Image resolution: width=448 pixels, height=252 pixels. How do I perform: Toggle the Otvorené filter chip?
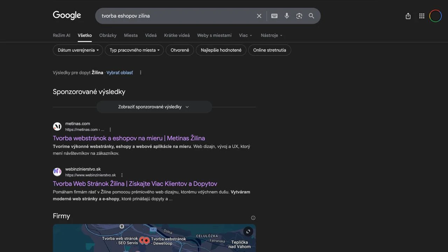(180, 50)
